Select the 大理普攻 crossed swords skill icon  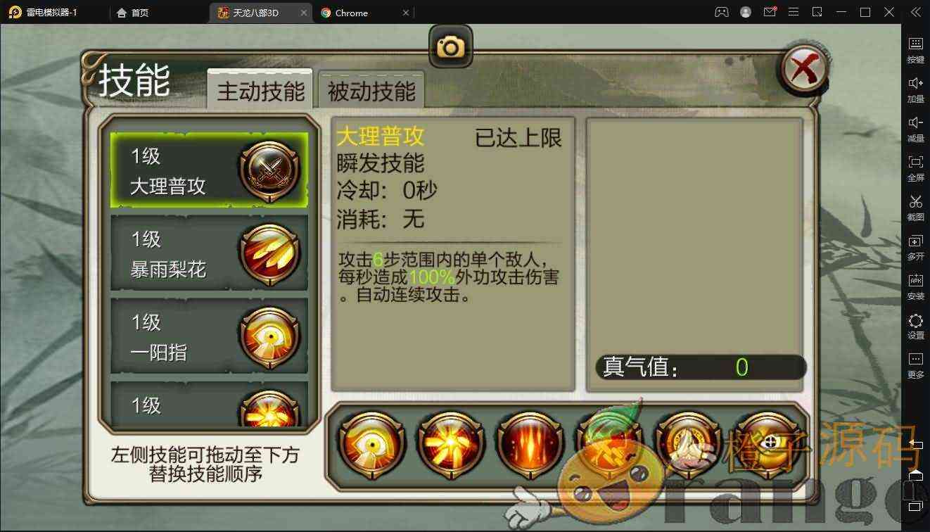pos(269,171)
